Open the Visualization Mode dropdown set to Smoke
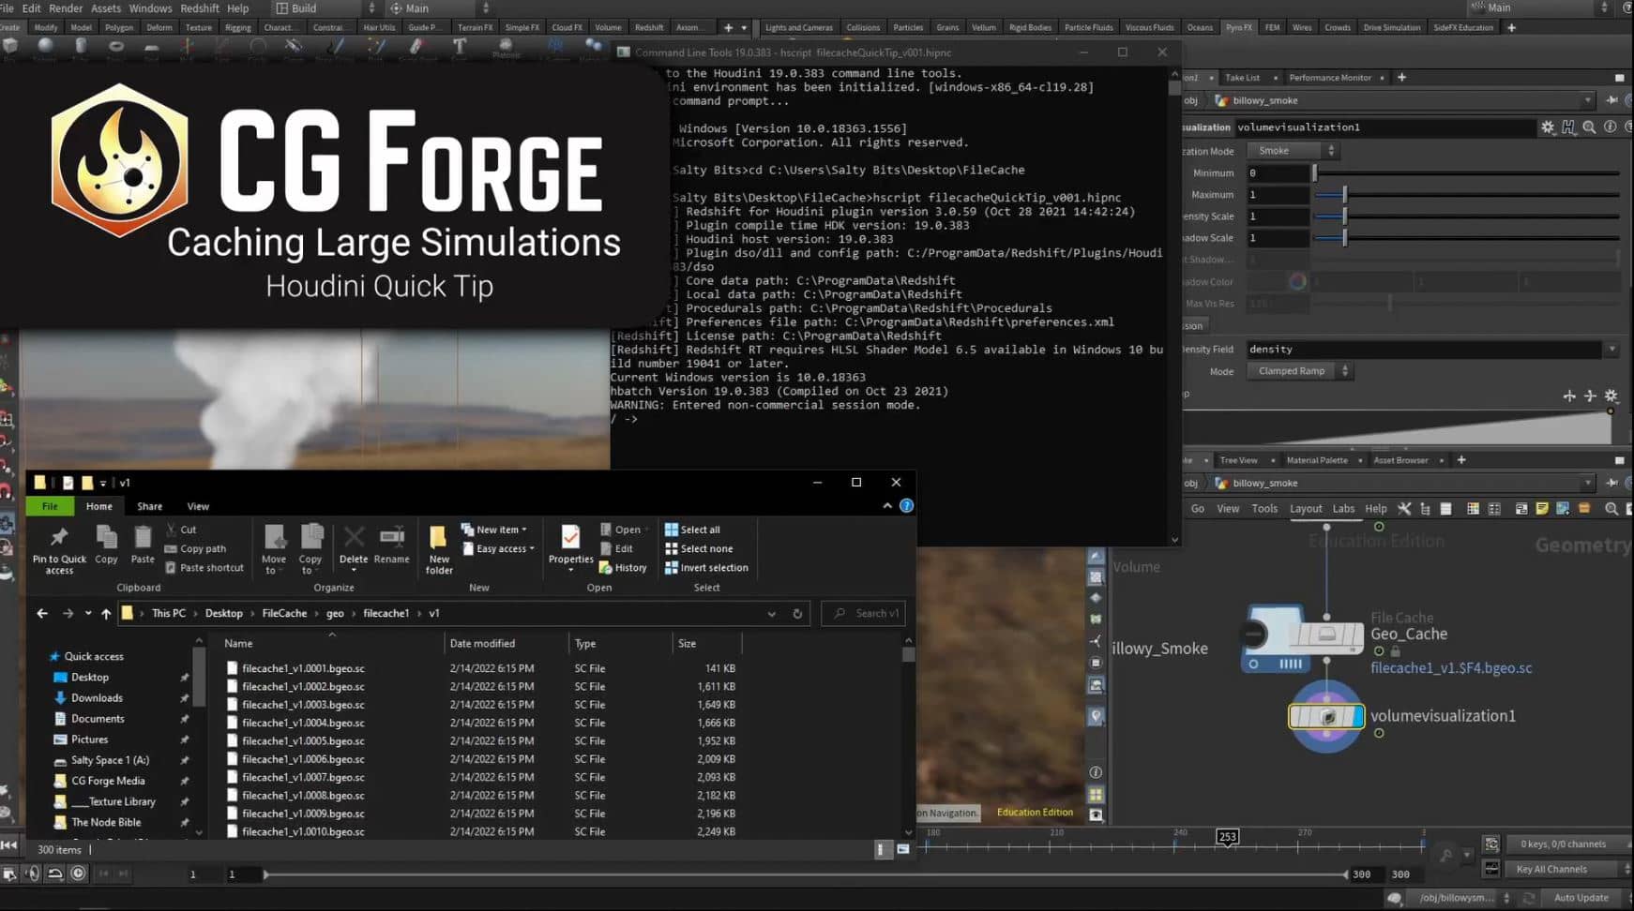1634x911 pixels. (x=1293, y=150)
